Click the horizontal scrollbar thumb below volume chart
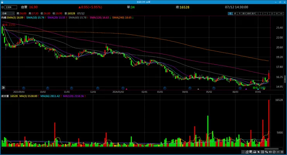287x155 pixels. (x=271, y=149)
